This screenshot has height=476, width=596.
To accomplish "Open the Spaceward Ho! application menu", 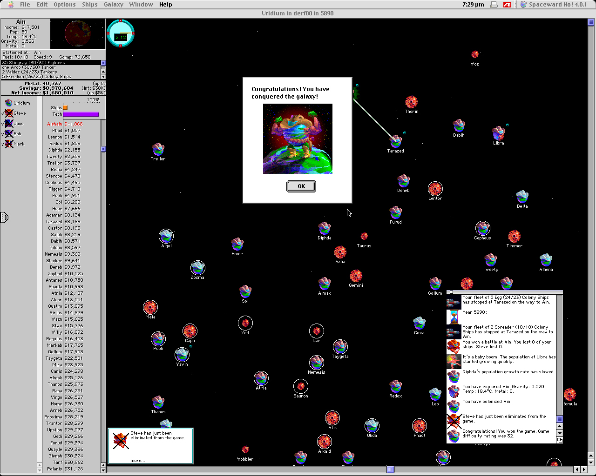I will [553, 4].
